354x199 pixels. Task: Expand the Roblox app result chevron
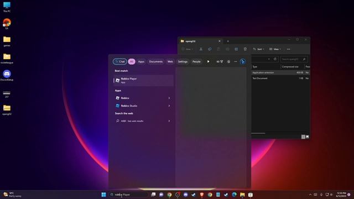coord(169,98)
